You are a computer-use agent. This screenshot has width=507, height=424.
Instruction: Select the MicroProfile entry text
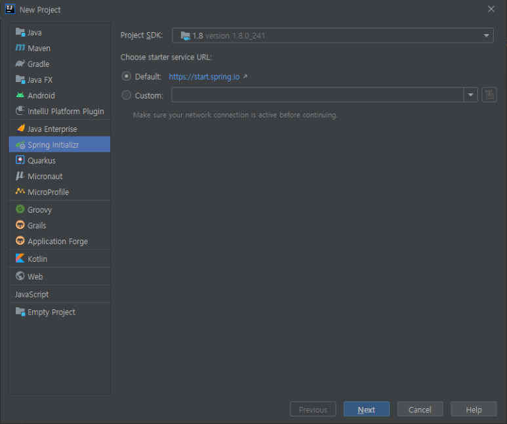pos(49,192)
